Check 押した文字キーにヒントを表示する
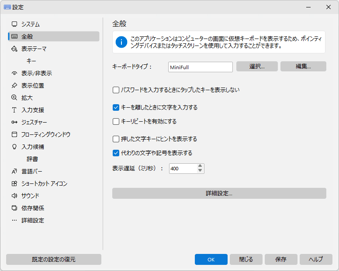The image size is (339, 271). coord(116,139)
